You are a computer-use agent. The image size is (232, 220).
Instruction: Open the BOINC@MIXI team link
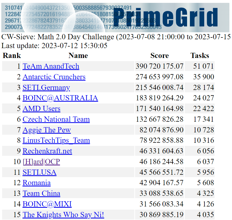pos(47,204)
